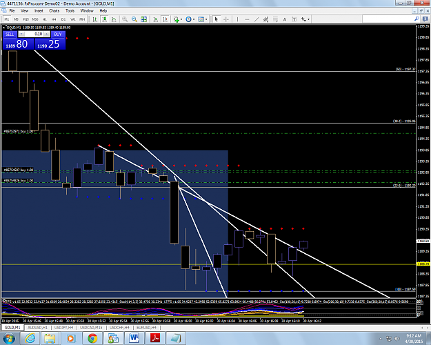This screenshot has width=431, height=345.
Task: Click the 1190.25 buy price panel
Action: [50, 43]
